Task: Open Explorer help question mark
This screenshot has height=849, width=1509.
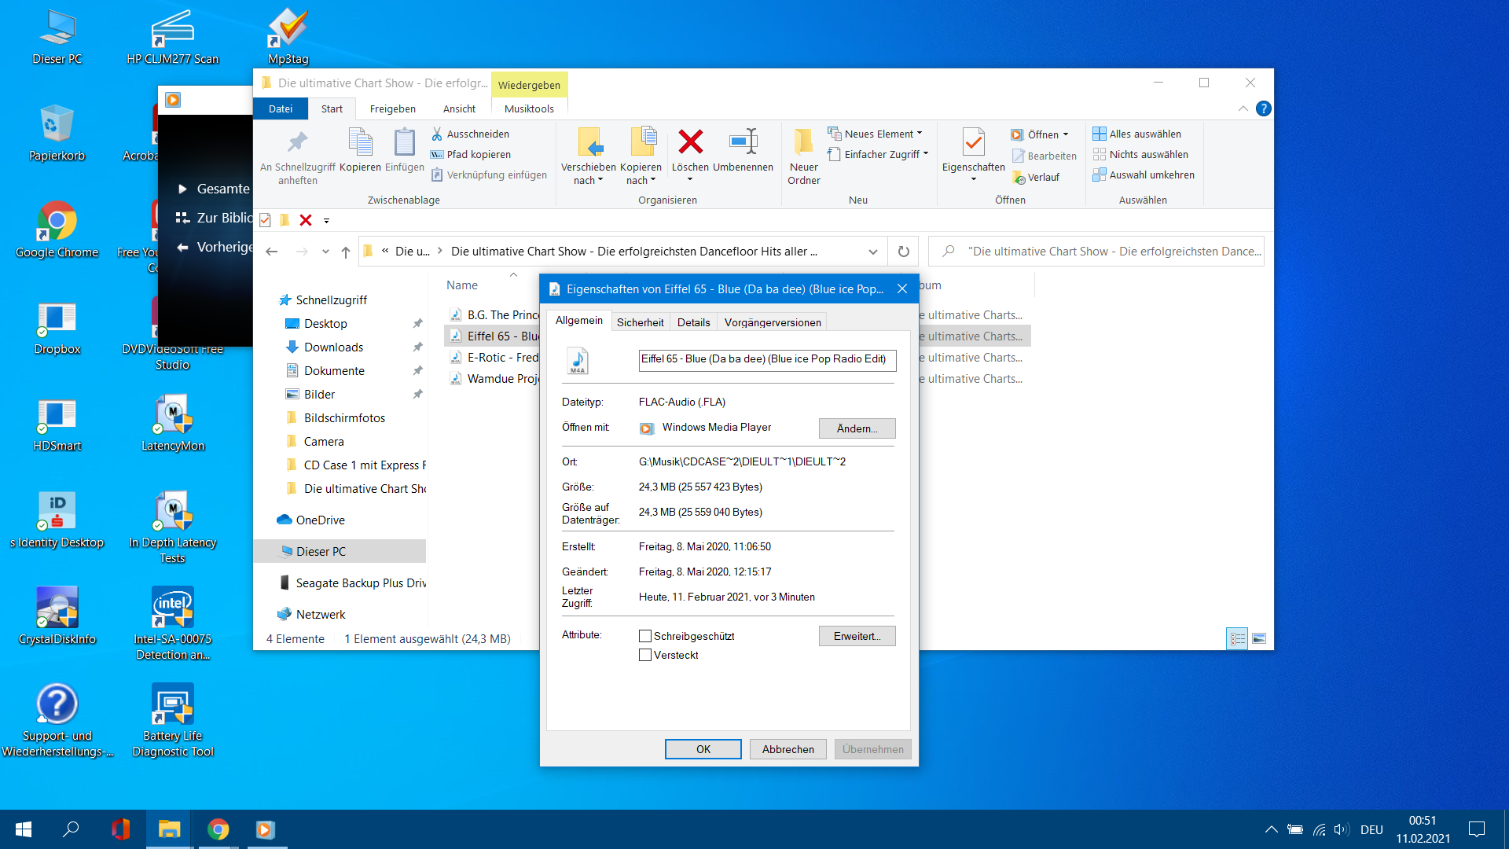Action: point(1263,108)
